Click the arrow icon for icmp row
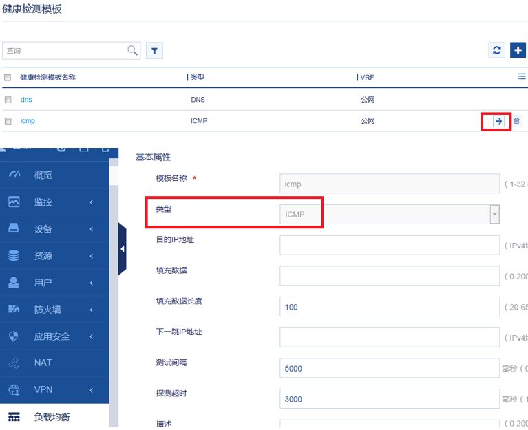This screenshot has width=528, height=430. tap(498, 121)
